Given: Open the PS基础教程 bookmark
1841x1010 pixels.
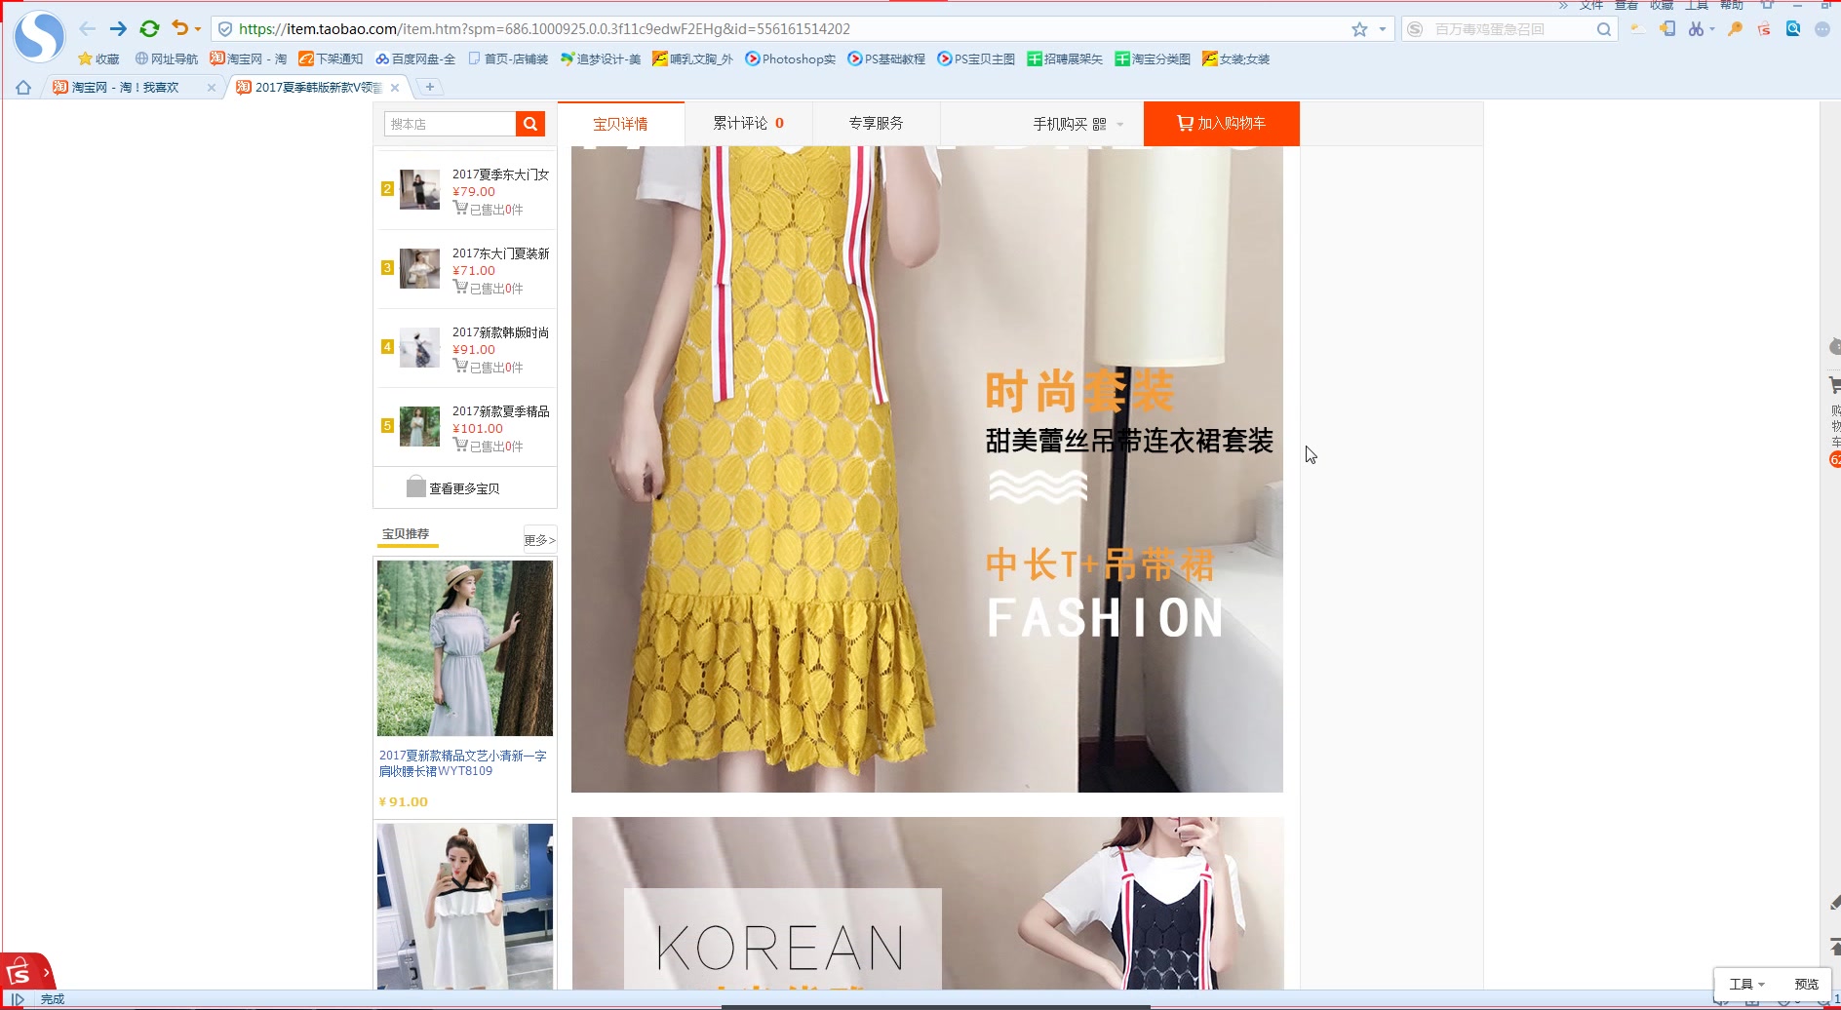Looking at the screenshot, I should pyautogui.click(x=886, y=58).
